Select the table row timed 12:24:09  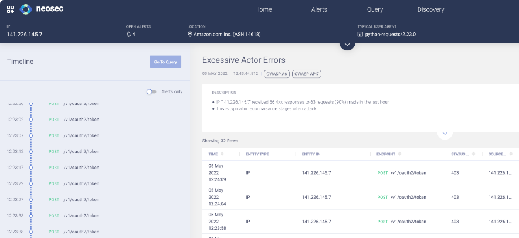pos(361,173)
